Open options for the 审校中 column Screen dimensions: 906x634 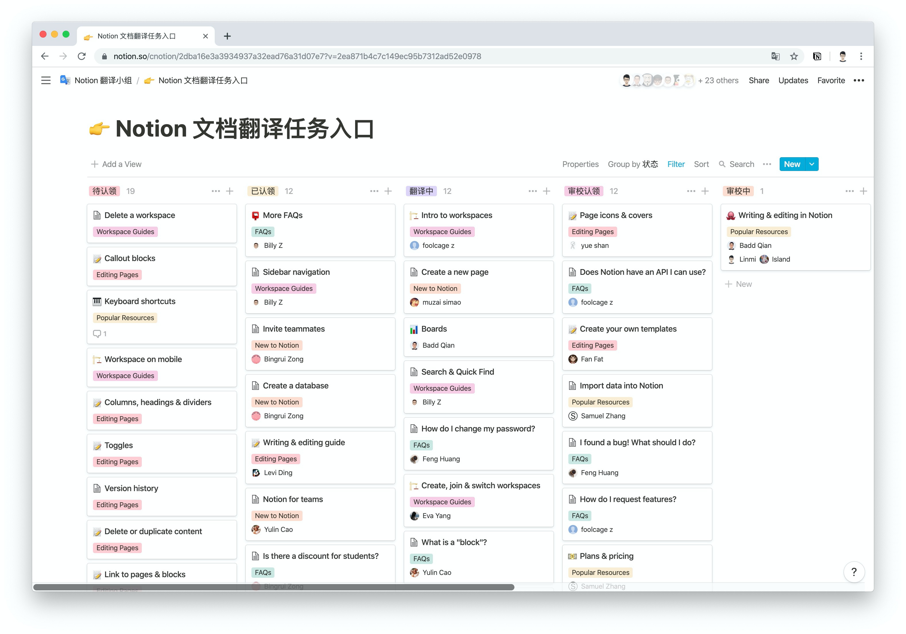(x=849, y=191)
